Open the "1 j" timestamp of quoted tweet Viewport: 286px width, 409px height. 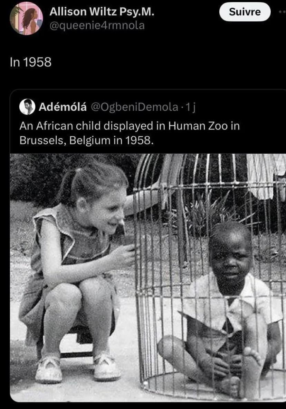click(190, 107)
